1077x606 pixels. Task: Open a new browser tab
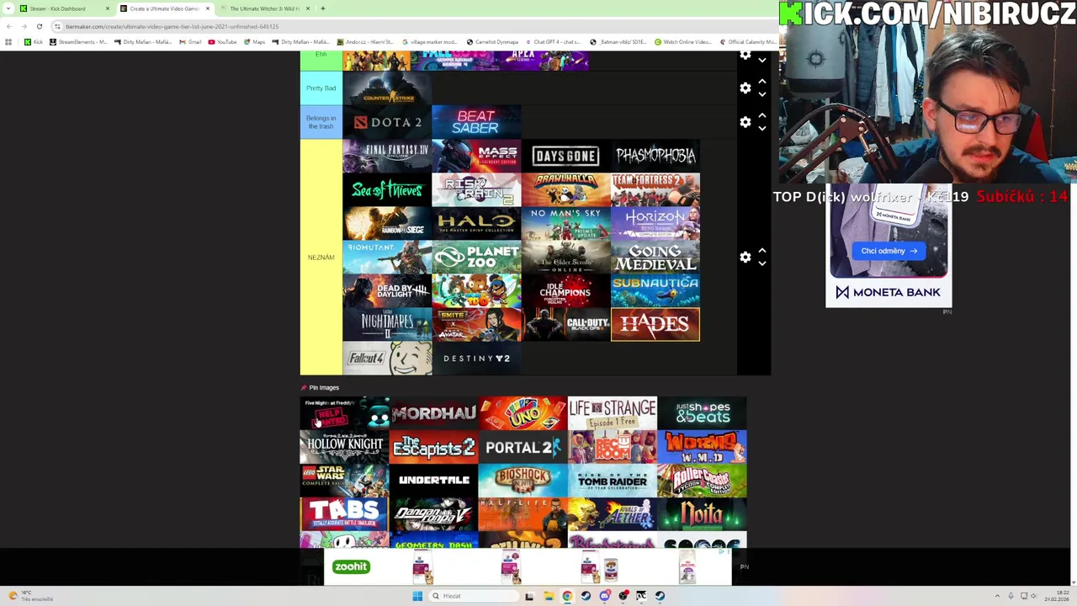click(323, 8)
